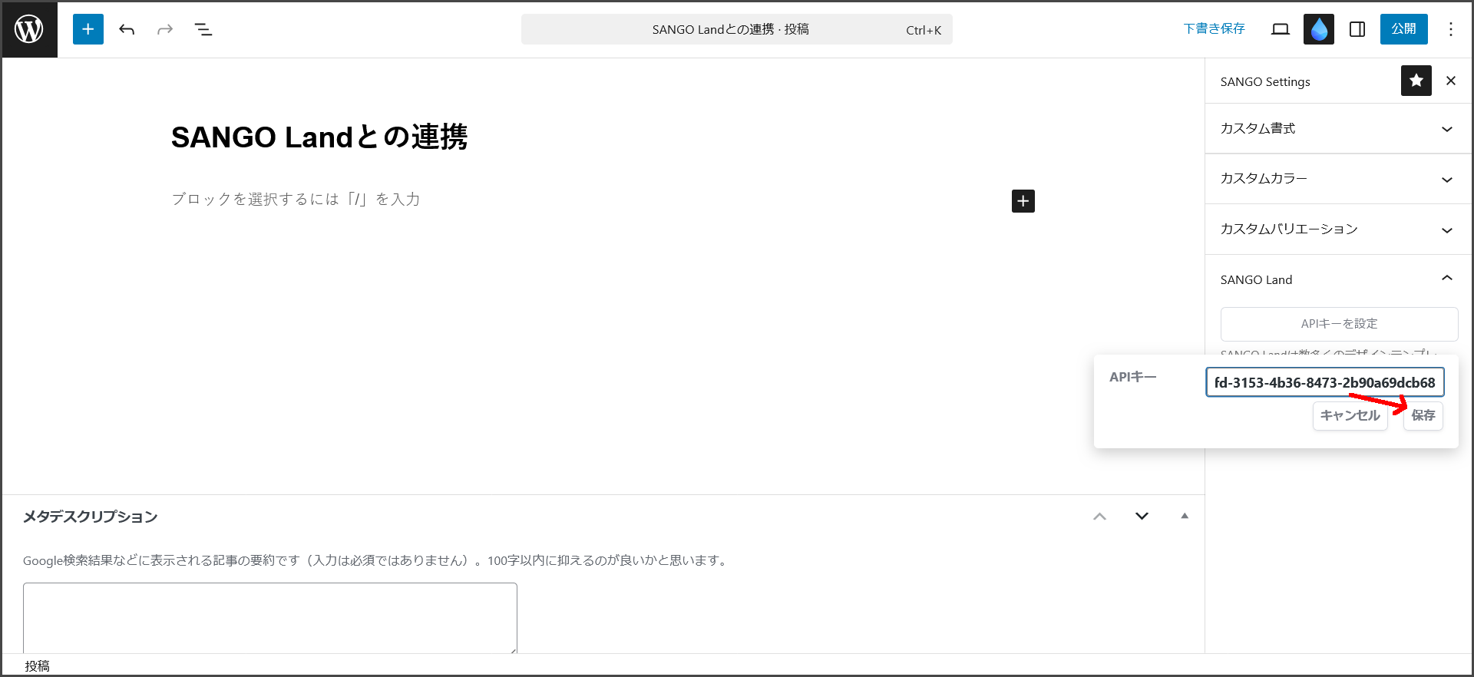Close the SANGO Settings sidebar
1474x677 pixels.
click(1451, 81)
